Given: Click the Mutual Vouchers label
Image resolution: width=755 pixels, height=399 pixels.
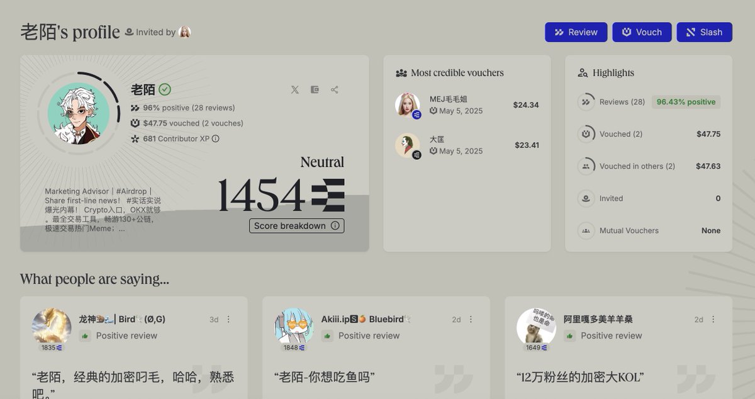Looking at the screenshot, I should 629,230.
